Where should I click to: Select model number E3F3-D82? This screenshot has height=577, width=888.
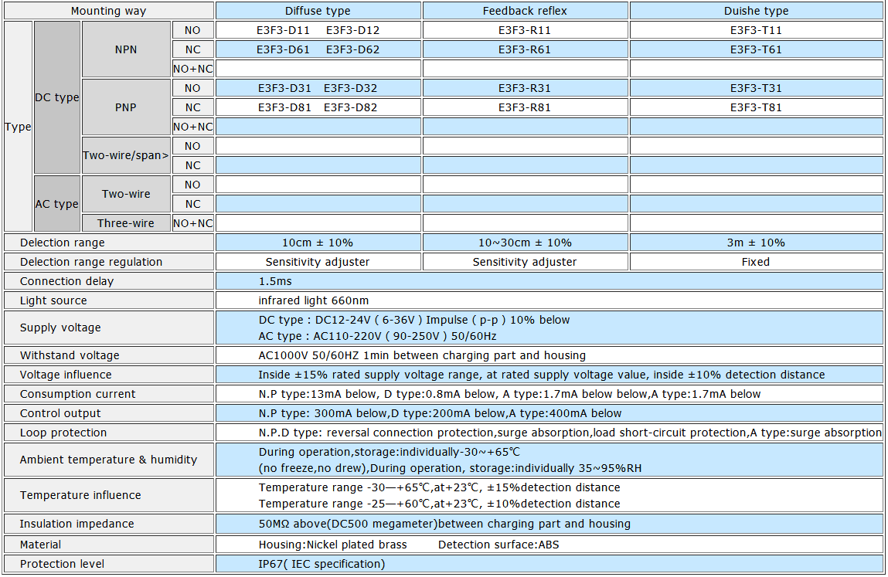click(x=351, y=107)
